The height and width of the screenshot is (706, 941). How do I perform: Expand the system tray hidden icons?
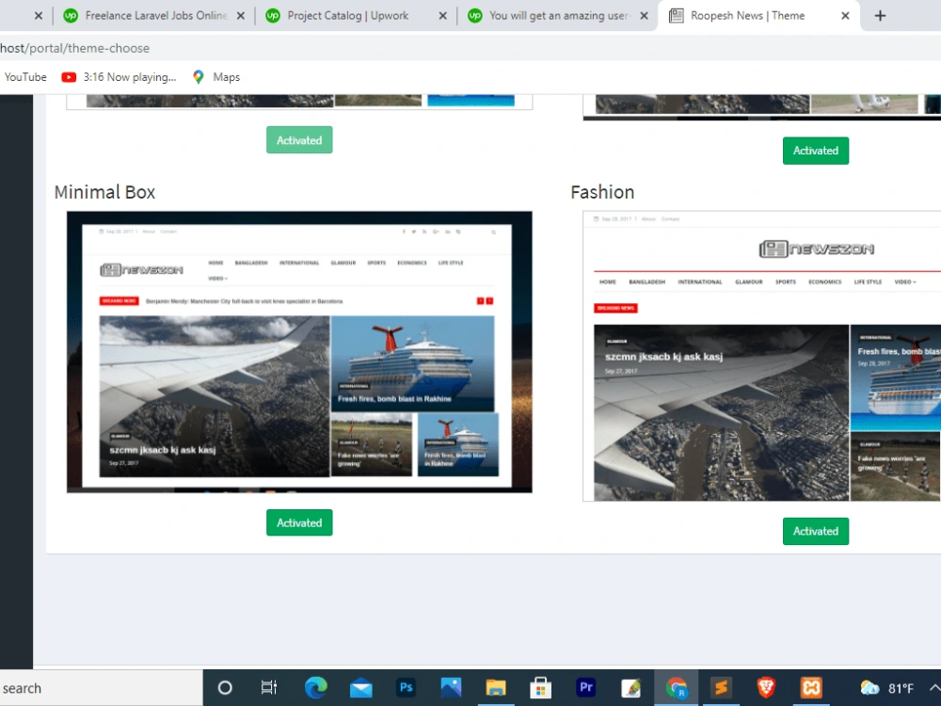pyautogui.click(x=934, y=688)
